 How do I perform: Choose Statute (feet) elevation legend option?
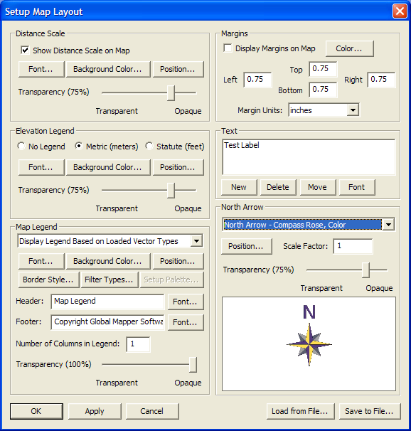pos(149,146)
